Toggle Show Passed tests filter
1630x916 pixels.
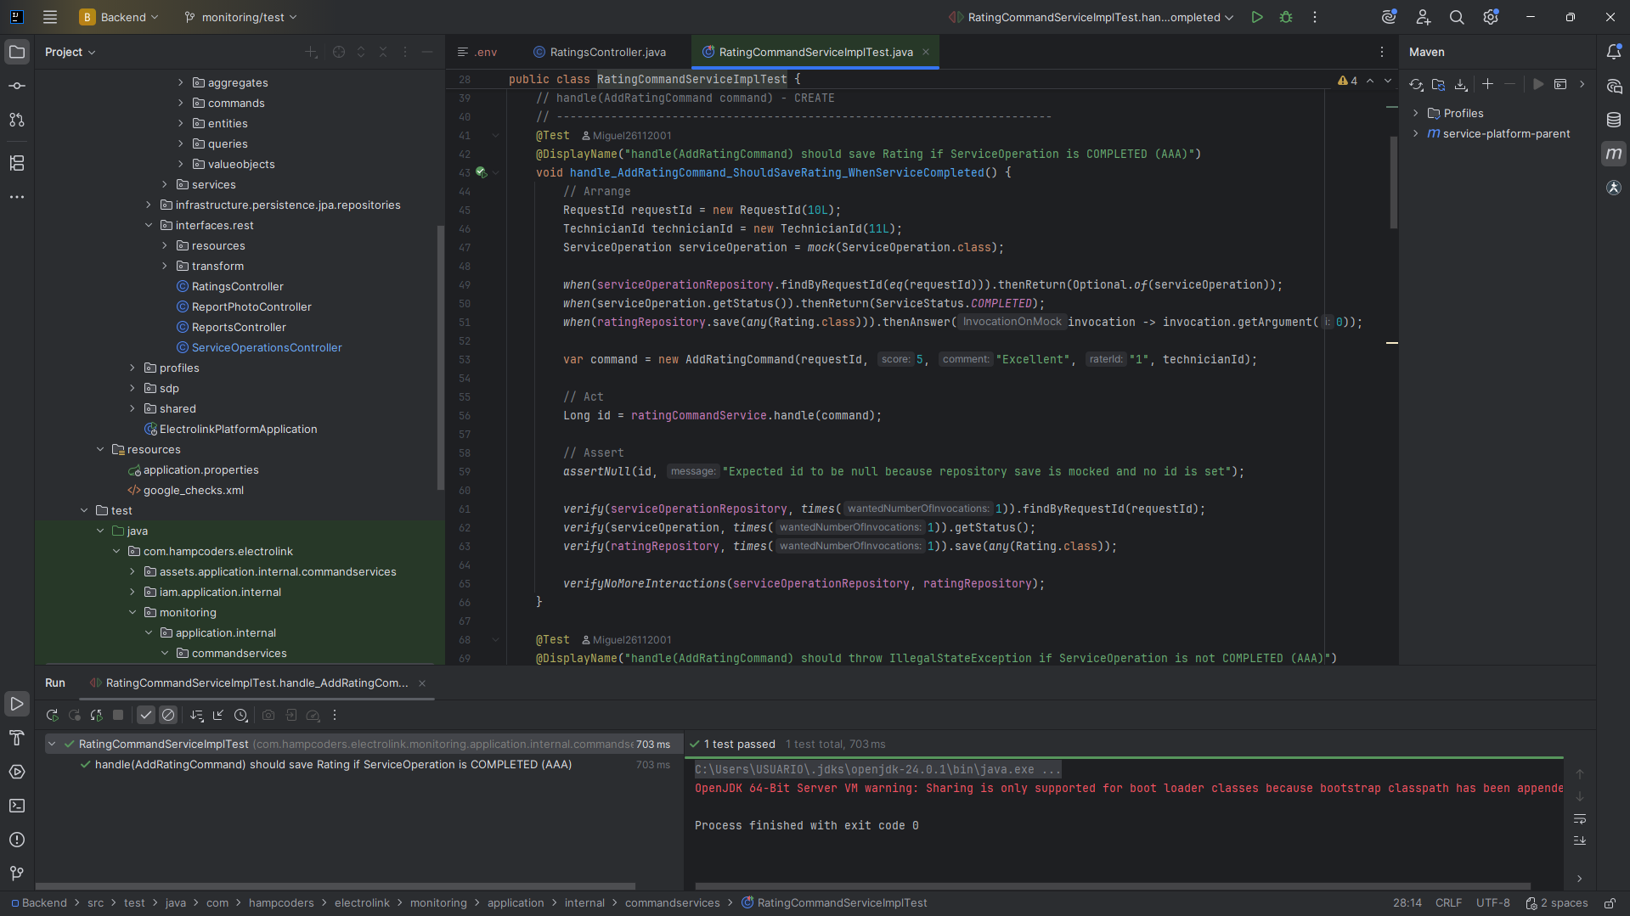[146, 716]
